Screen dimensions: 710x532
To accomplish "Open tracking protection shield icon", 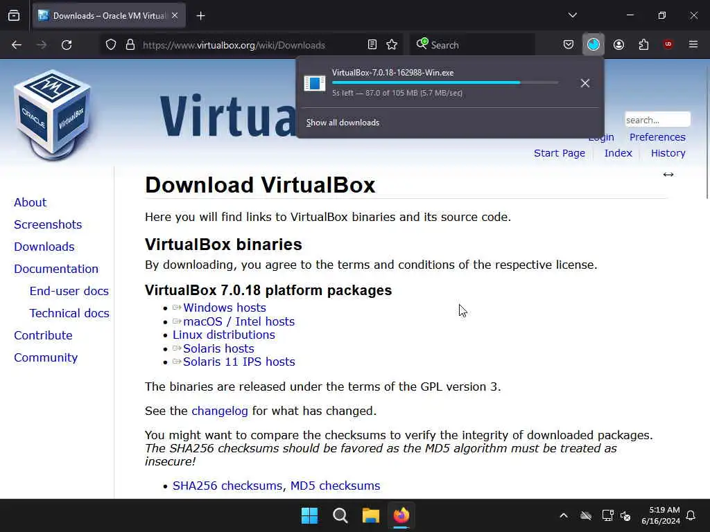I will click(111, 45).
